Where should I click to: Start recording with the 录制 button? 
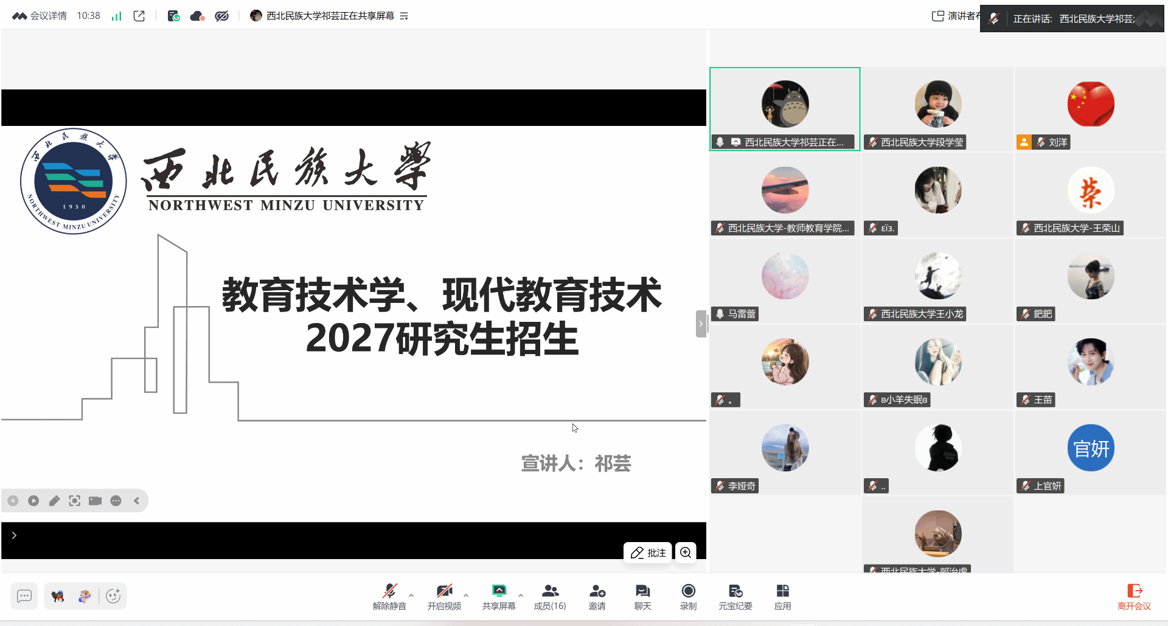(x=689, y=597)
